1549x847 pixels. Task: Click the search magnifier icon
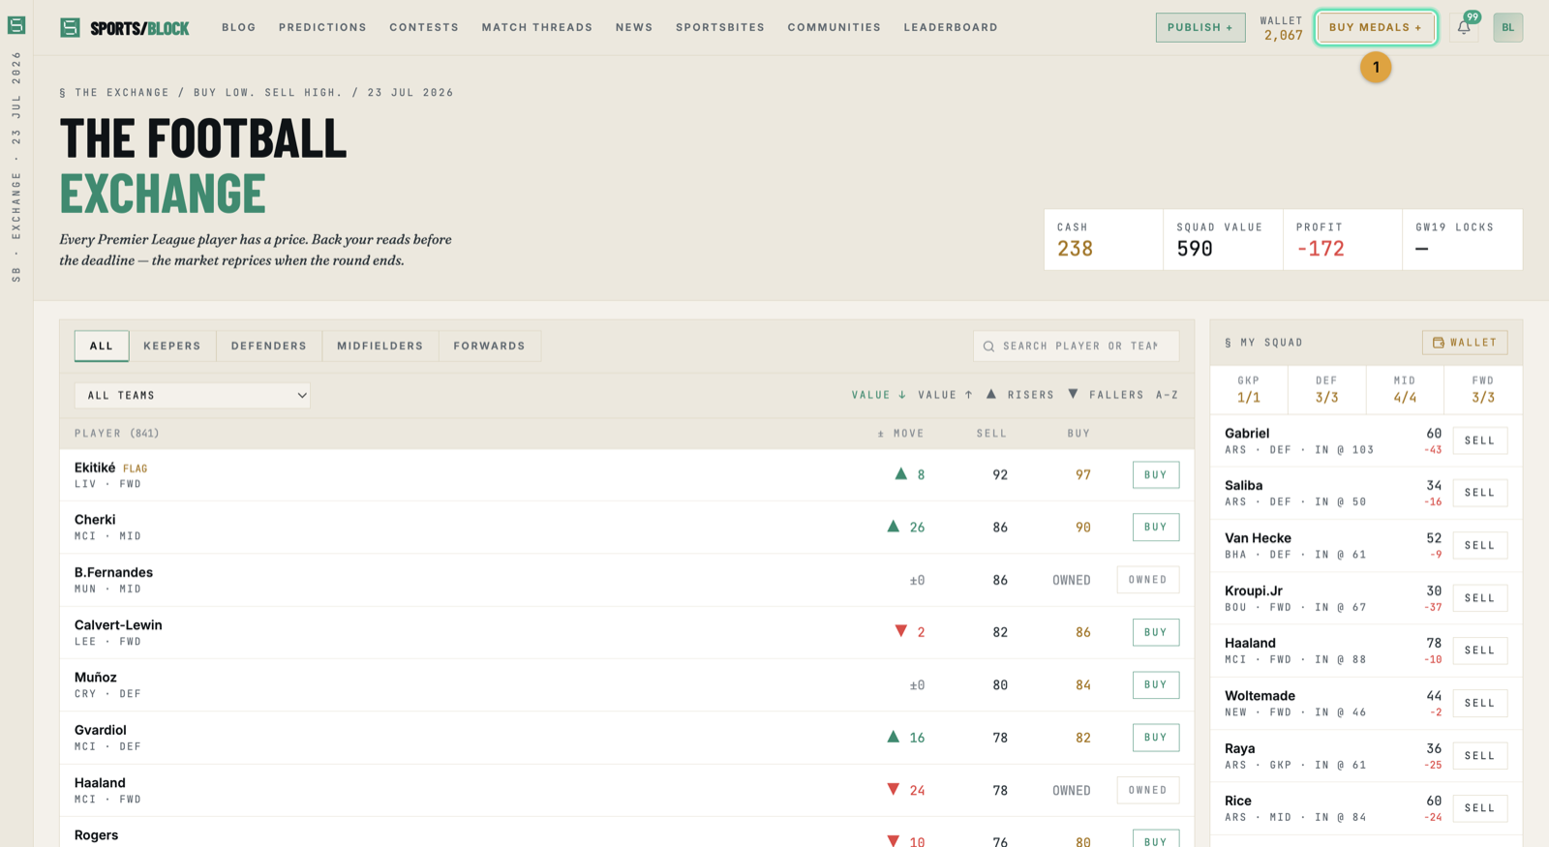pos(988,346)
